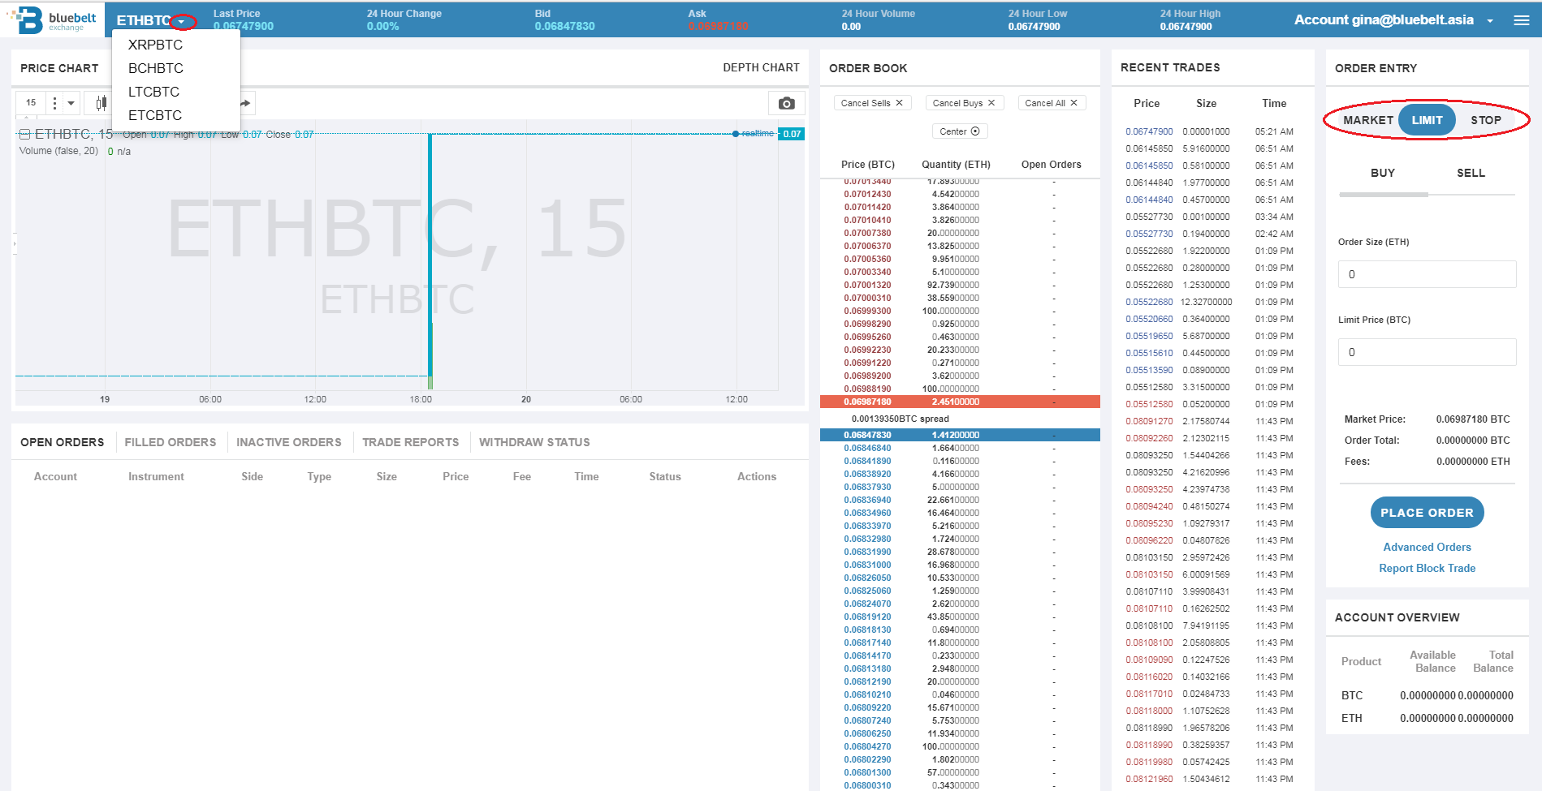Choose XRPBTC from the instrument list
This screenshot has width=1542, height=791.
tap(155, 45)
